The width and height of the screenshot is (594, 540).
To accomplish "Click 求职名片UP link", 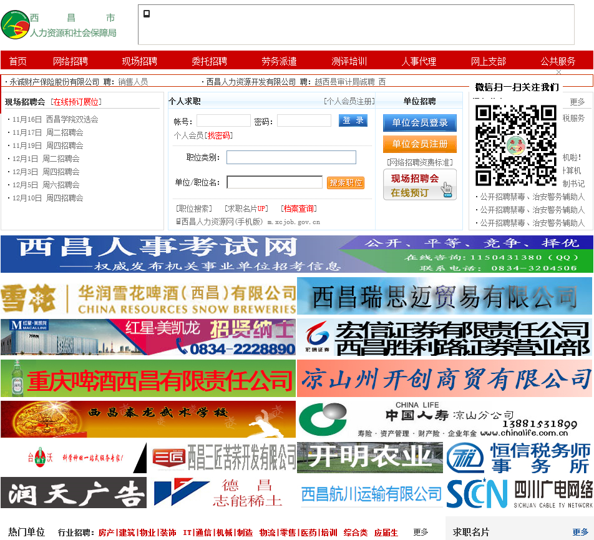I will tap(246, 209).
